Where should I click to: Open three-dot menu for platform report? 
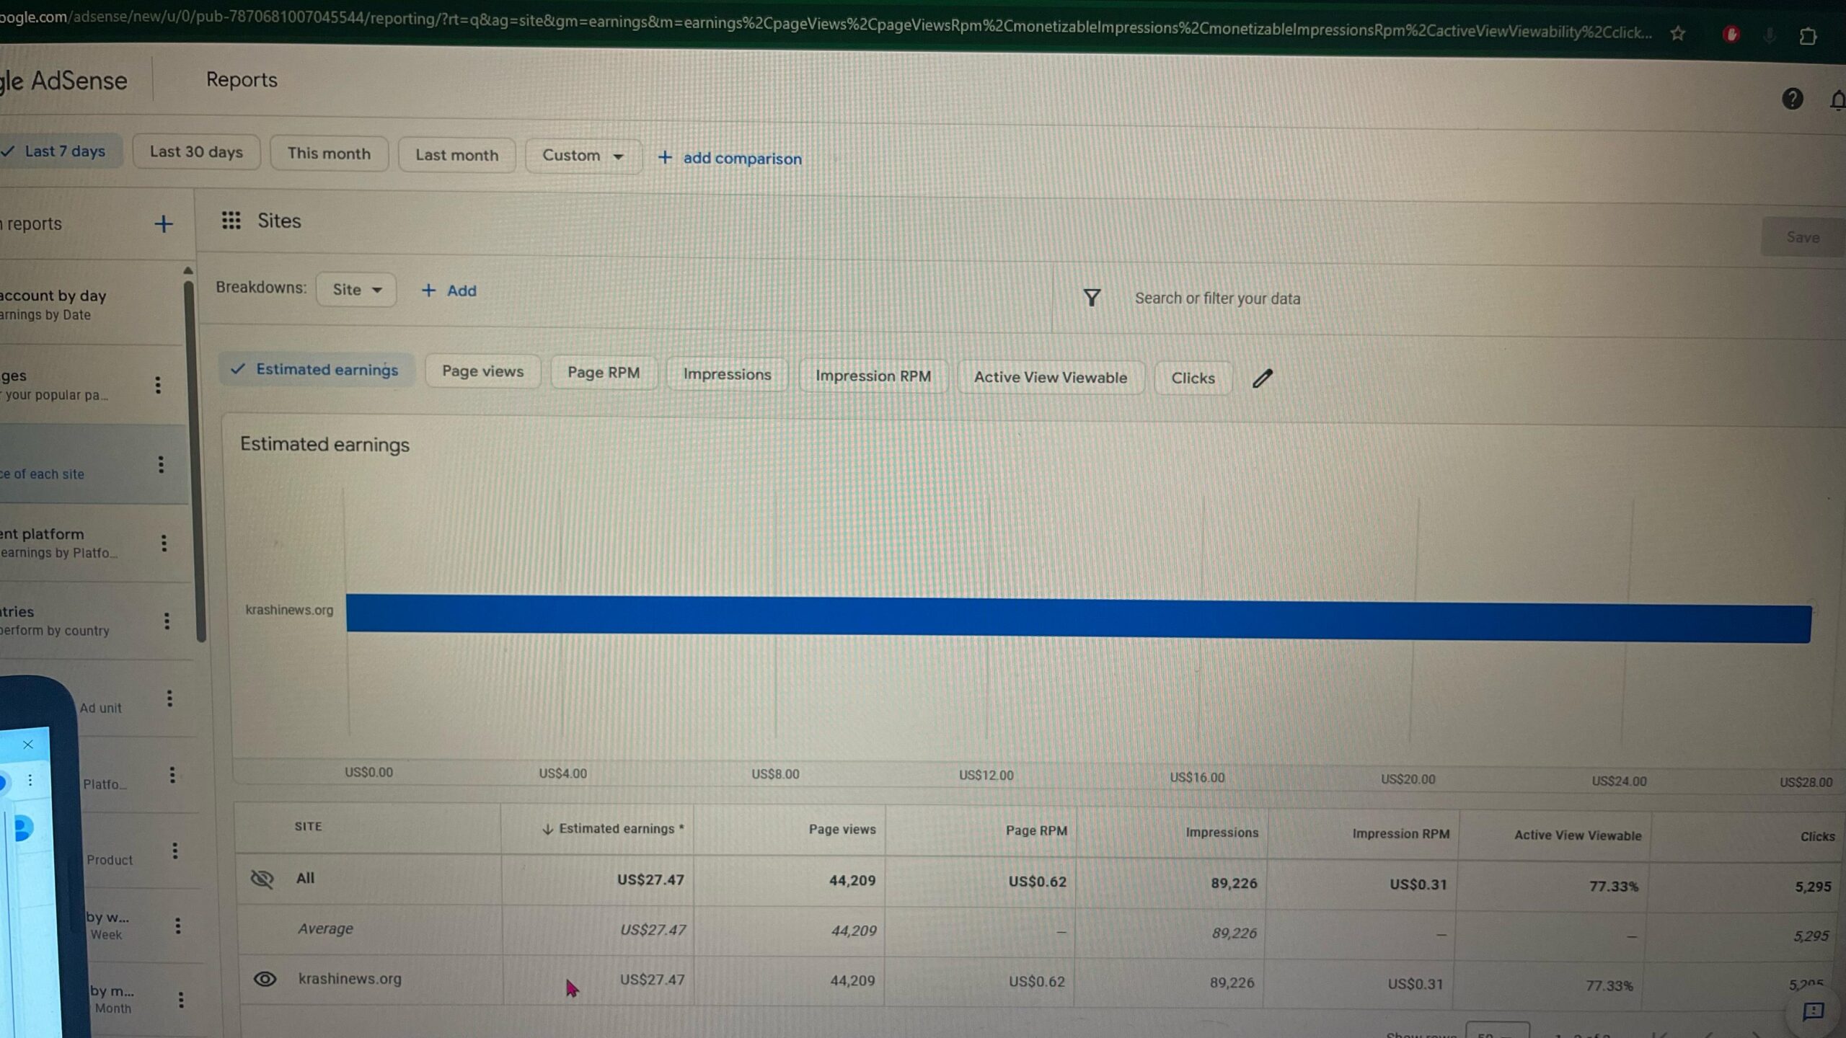point(164,543)
